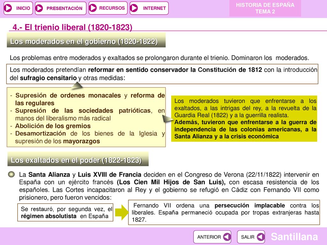Click the text 'sufragio censitario'
The height and width of the screenshot is (245, 327).
pos(49,78)
